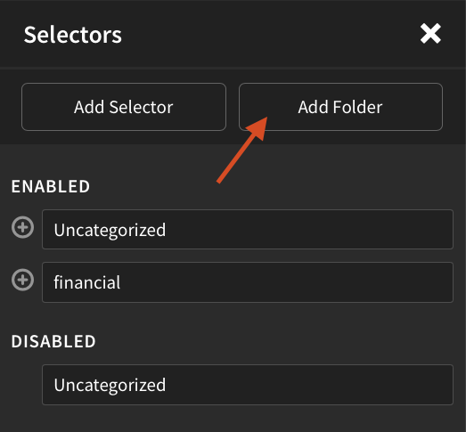Click the word financial in the list
This screenshot has height=432, width=466.
click(87, 282)
